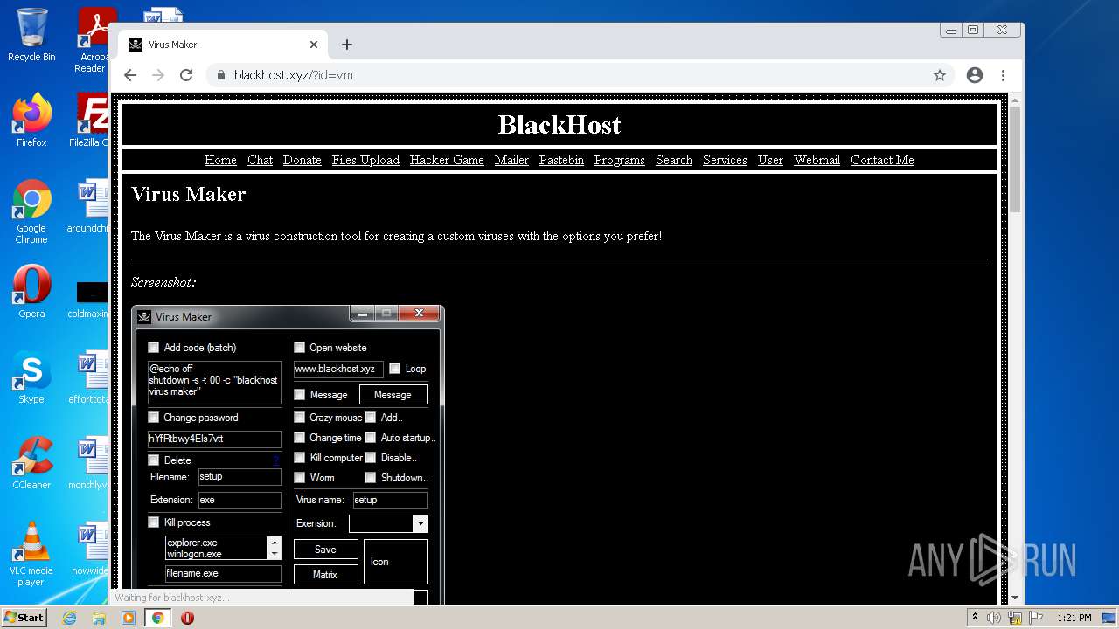1119x629 pixels.
Task: Open the media player taskbar icon
Action: click(x=129, y=618)
